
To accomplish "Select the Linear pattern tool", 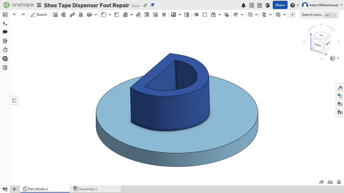I will point(174,15).
